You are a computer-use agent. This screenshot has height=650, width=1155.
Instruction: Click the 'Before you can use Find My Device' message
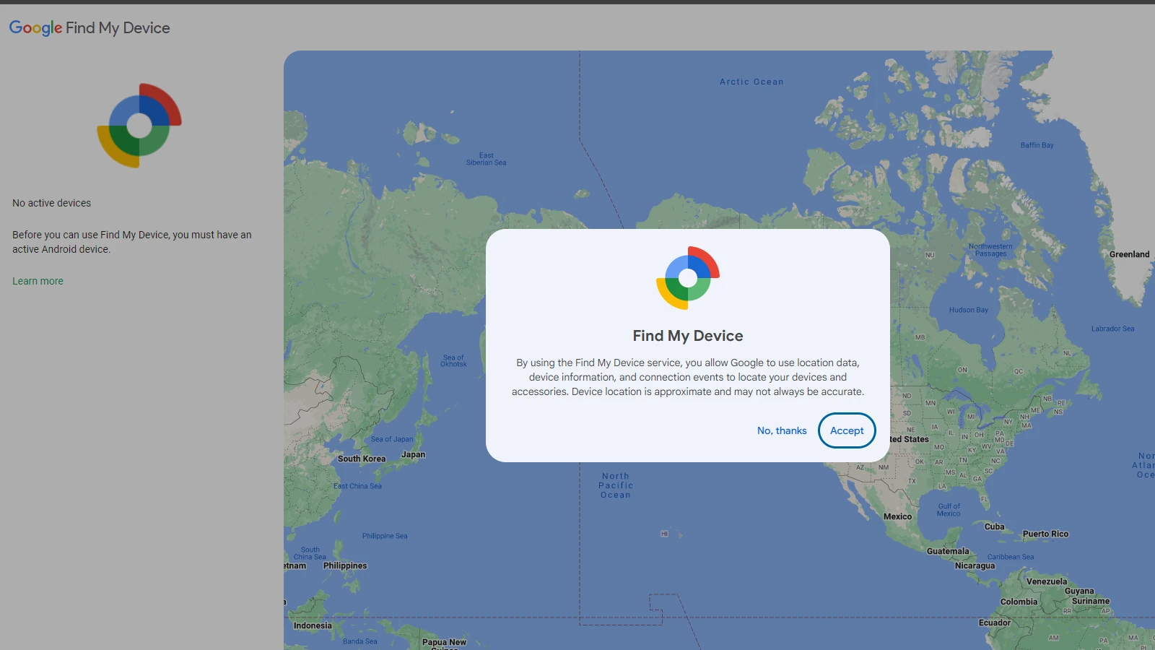tap(132, 242)
